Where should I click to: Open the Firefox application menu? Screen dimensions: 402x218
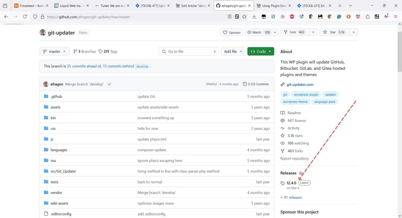coord(396,16)
